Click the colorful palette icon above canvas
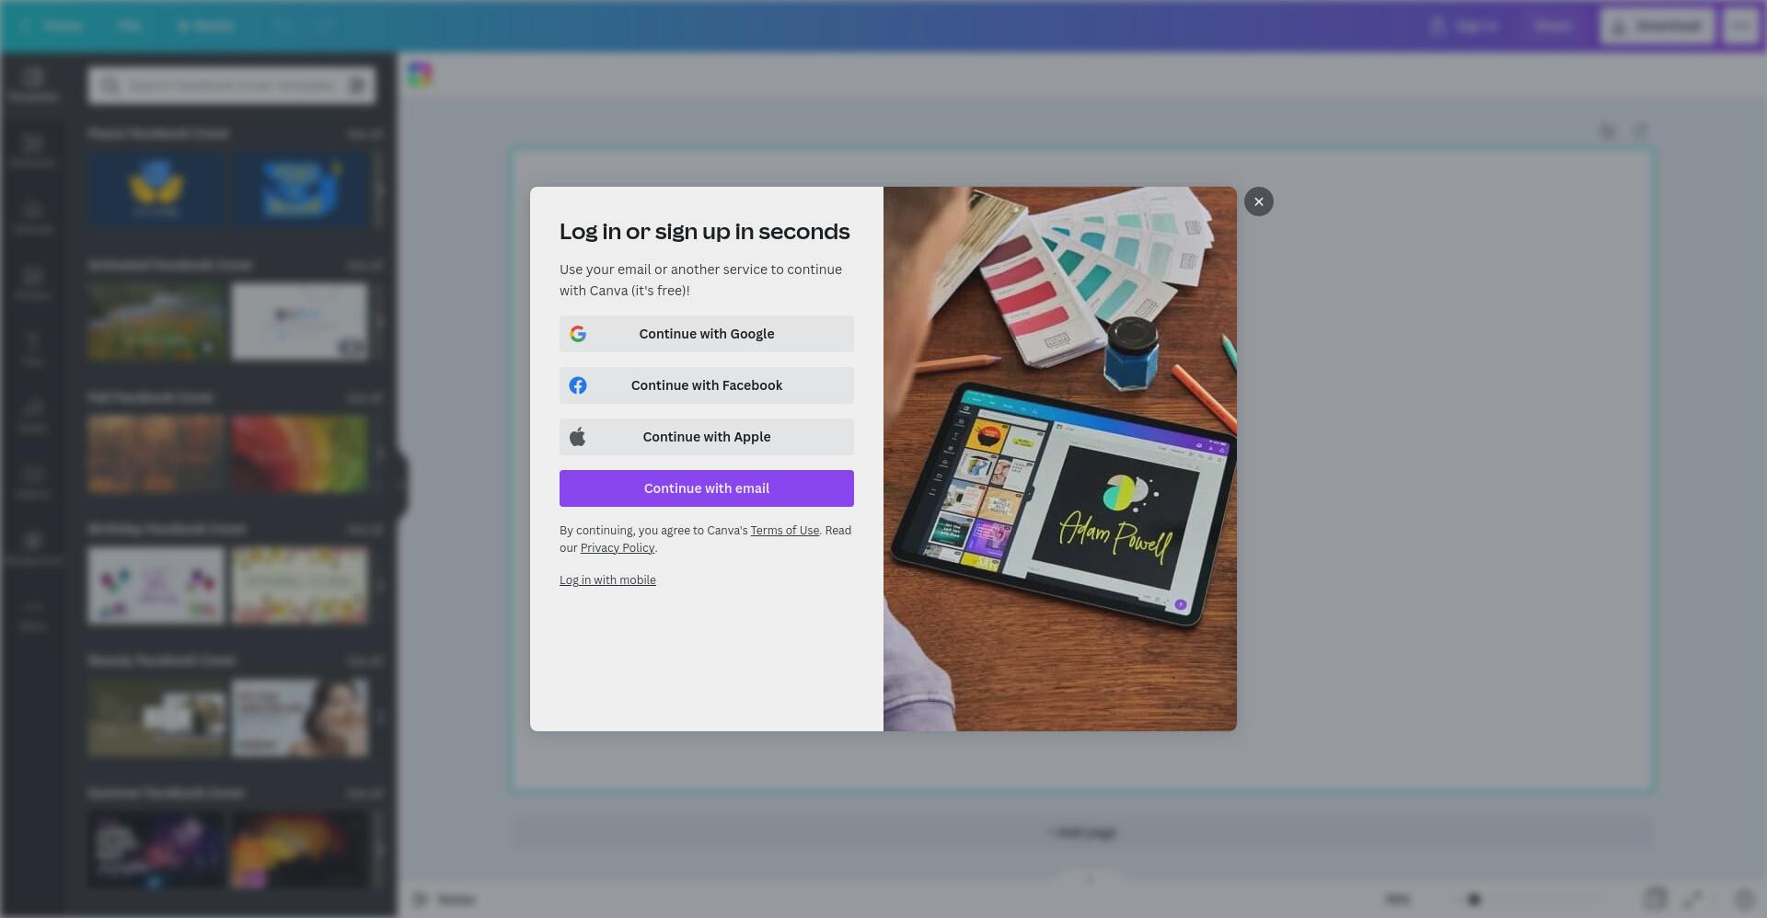This screenshot has width=1767, height=918. click(420, 75)
